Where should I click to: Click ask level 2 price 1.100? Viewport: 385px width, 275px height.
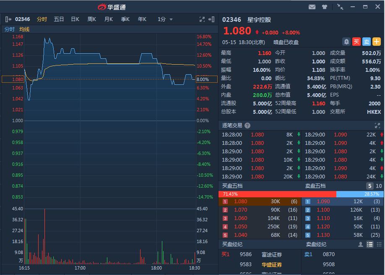[x=323, y=210]
